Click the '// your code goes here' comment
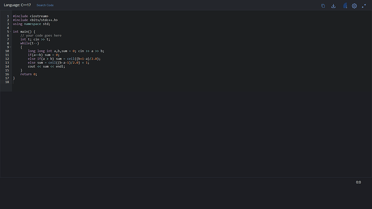The height and width of the screenshot is (209, 372). 41,36
